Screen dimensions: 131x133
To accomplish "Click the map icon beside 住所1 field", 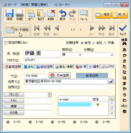I will coord(111,82).
